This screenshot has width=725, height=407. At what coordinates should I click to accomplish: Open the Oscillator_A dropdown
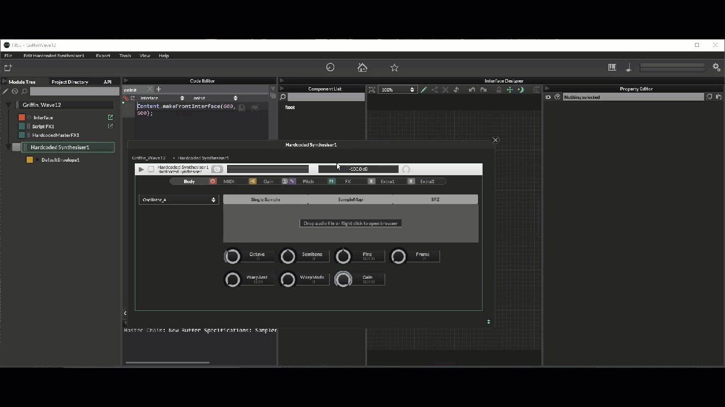[x=178, y=200]
